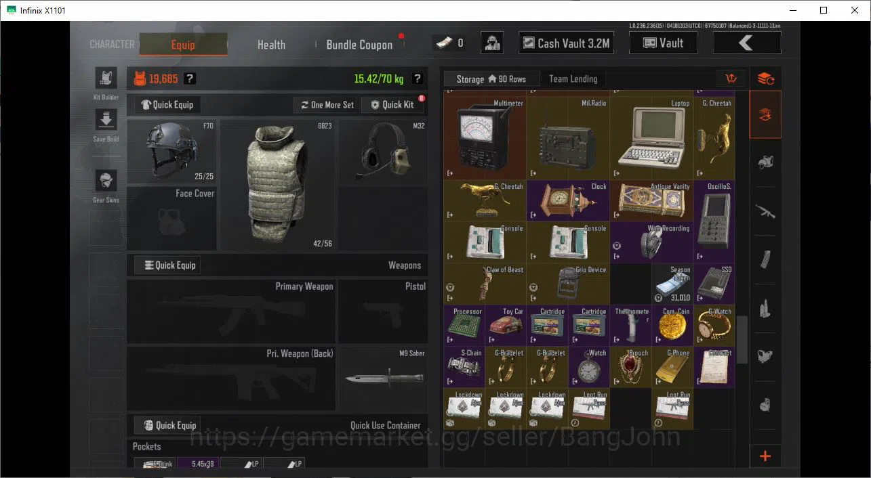Click the character avatar icon in top bar

point(492,43)
